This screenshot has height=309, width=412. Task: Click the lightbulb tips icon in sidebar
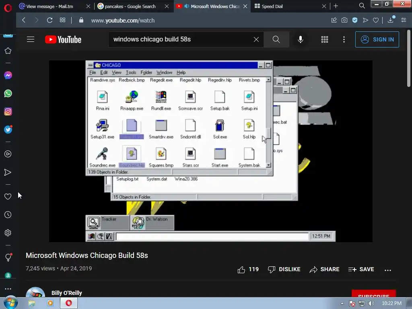(8, 257)
